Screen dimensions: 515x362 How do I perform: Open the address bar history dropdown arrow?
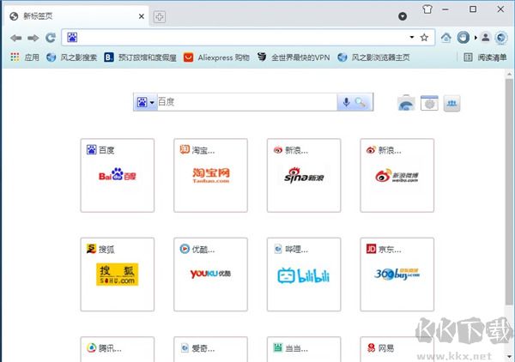click(x=412, y=38)
